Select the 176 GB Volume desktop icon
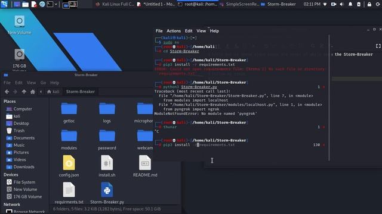Screen dimensions: 382x214 (x=20, y=59)
